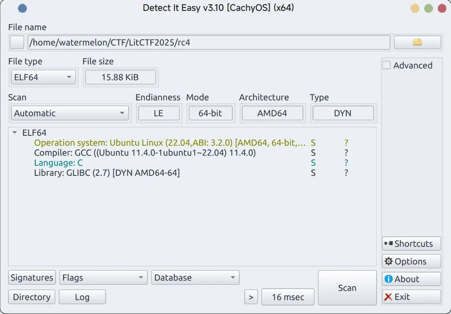This screenshot has width=451, height=314.
Task: Minimize window using the yellow button
Action: pos(415,8)
